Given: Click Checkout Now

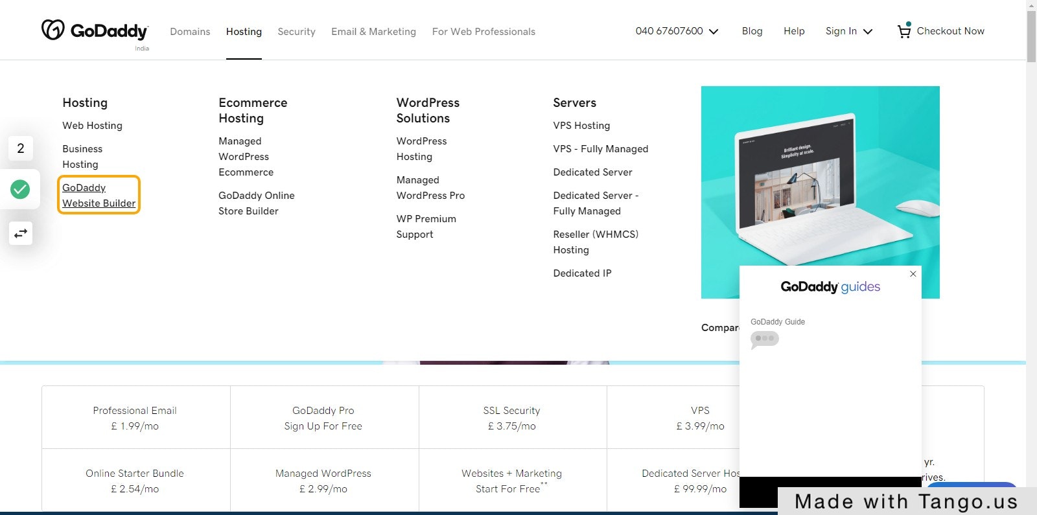Looking at the screenshot, I should point(950,31).
